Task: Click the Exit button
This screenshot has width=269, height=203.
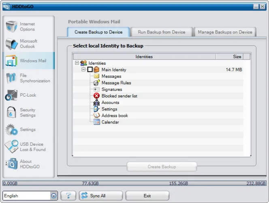Action: tap(147, 196)
